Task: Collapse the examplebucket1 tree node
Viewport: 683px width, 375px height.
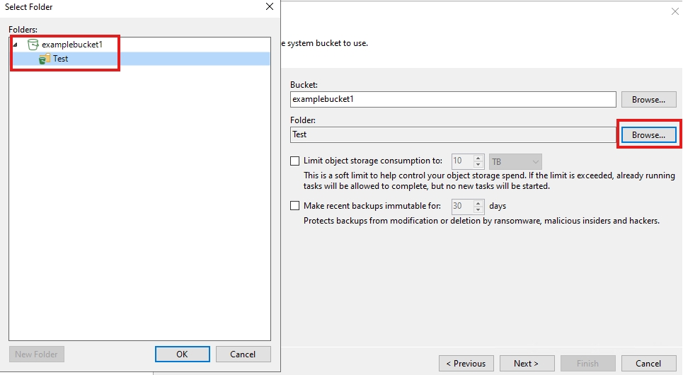Action: [x=16, y=45]
